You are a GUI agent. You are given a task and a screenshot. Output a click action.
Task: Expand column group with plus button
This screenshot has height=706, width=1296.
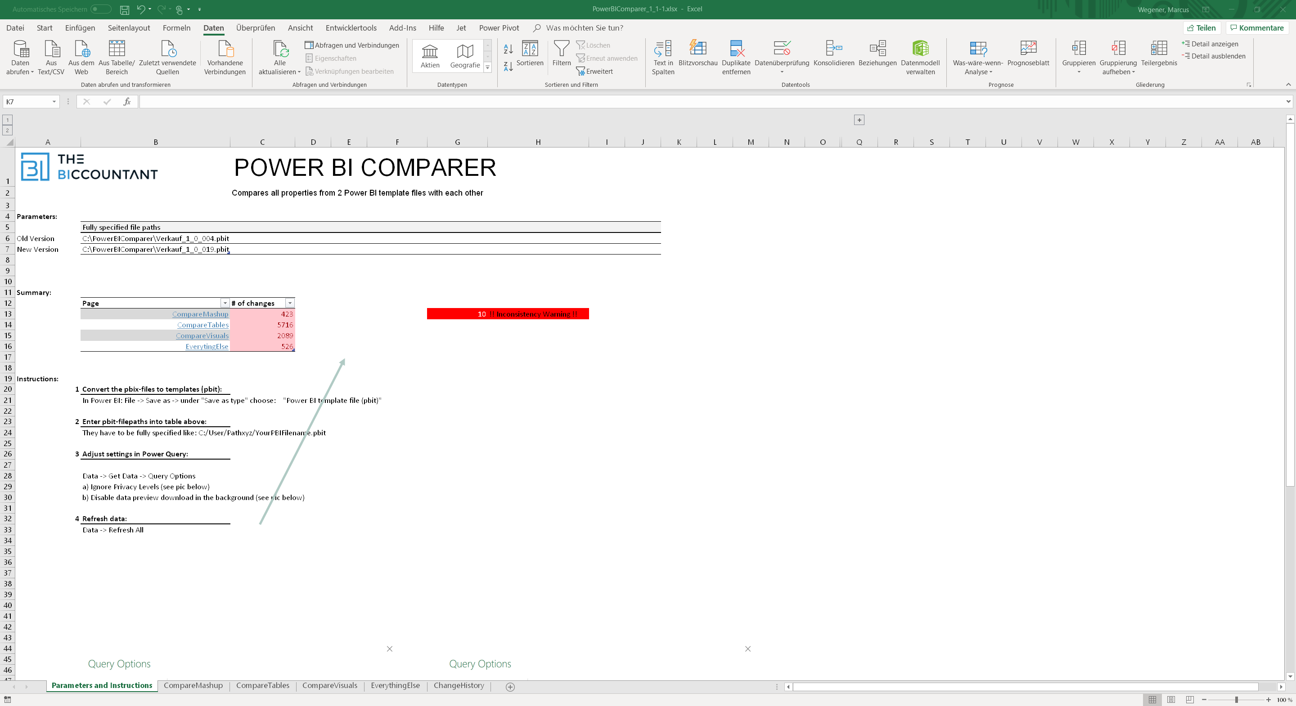tap(859, 120)
